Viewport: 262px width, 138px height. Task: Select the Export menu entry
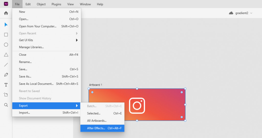pos(47,106)
